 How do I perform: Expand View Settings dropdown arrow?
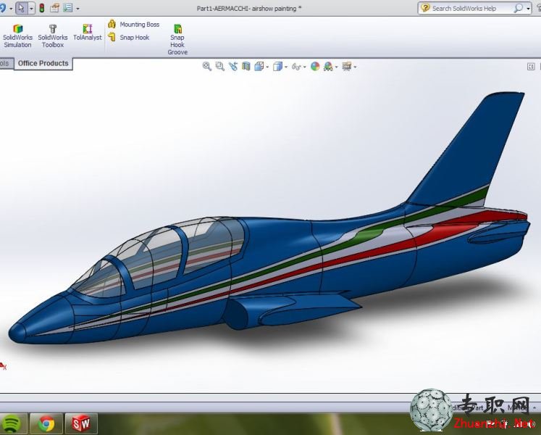coord(355,67)
